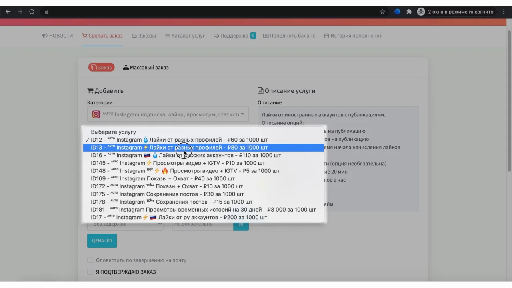This screenshot has height=288, width=512.
Task: Enable Оповестить по завершению на почту checkbox
Action: [x=90, y=260]
